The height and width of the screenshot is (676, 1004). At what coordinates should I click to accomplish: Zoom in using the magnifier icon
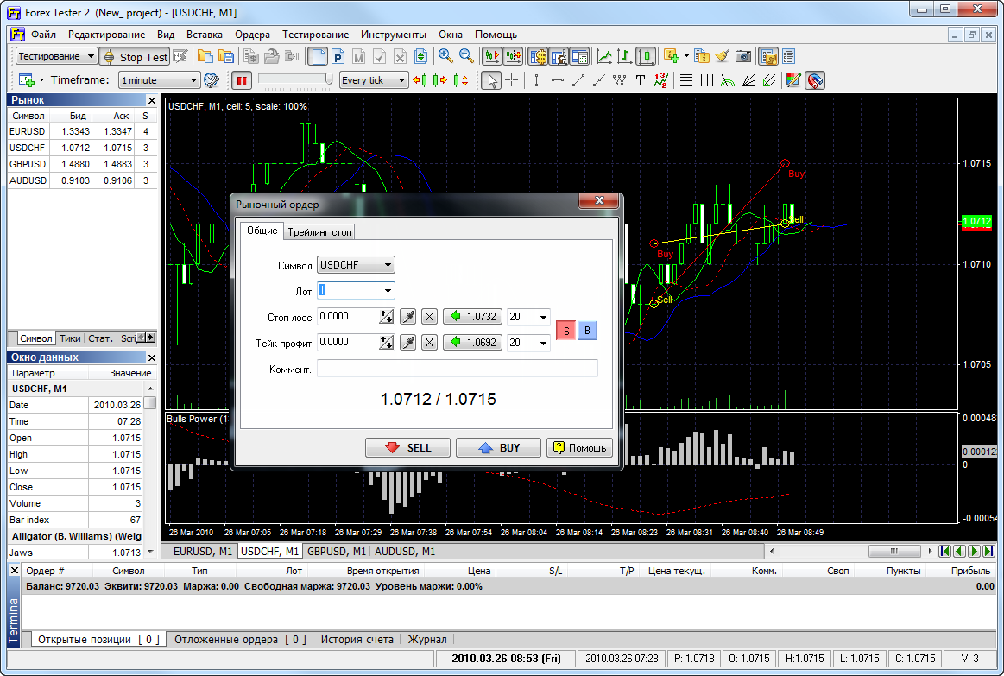(445, 57)
